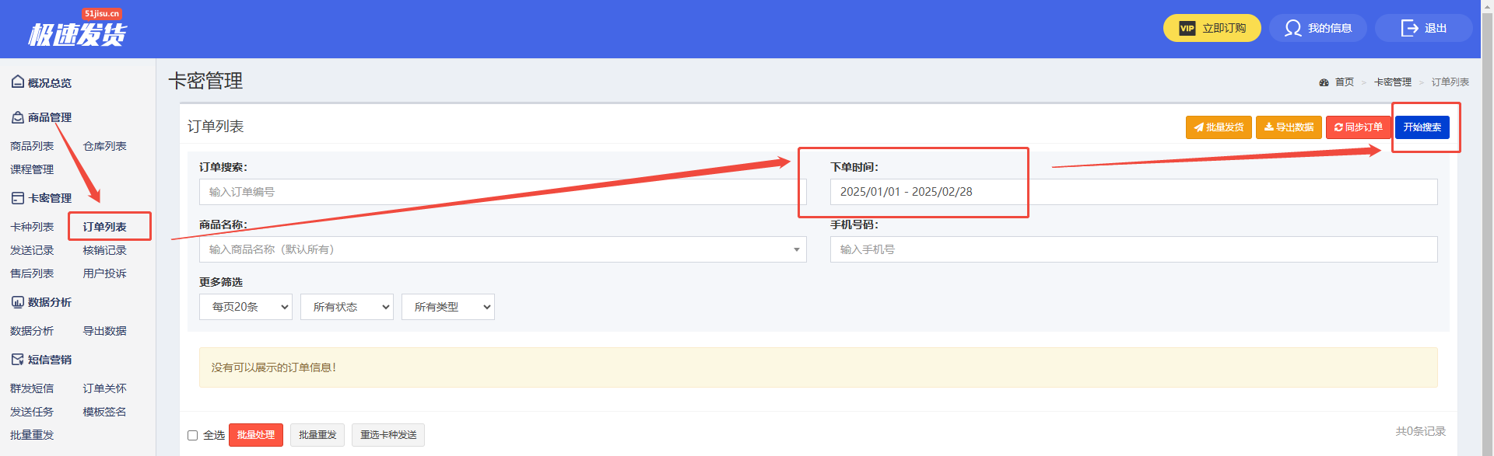This screenshot has height=456, width=1494.
Task: Click the 商品管理 bag icon
Action: coord(17,117)
